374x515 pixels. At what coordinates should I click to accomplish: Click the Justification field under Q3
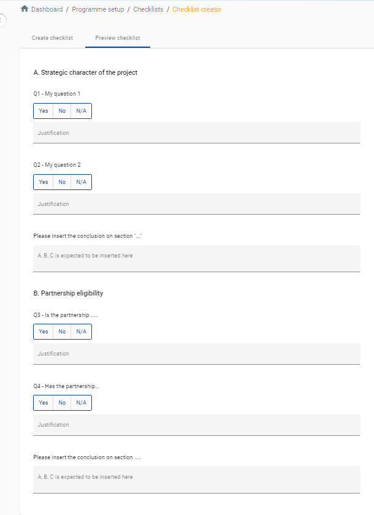[x=196, y=354]
